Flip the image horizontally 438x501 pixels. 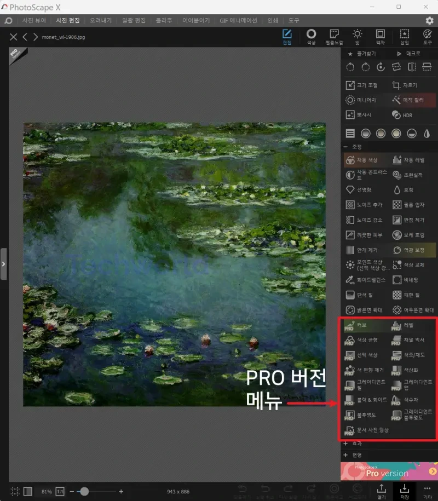pyautogui.click(x=412, y=67)
